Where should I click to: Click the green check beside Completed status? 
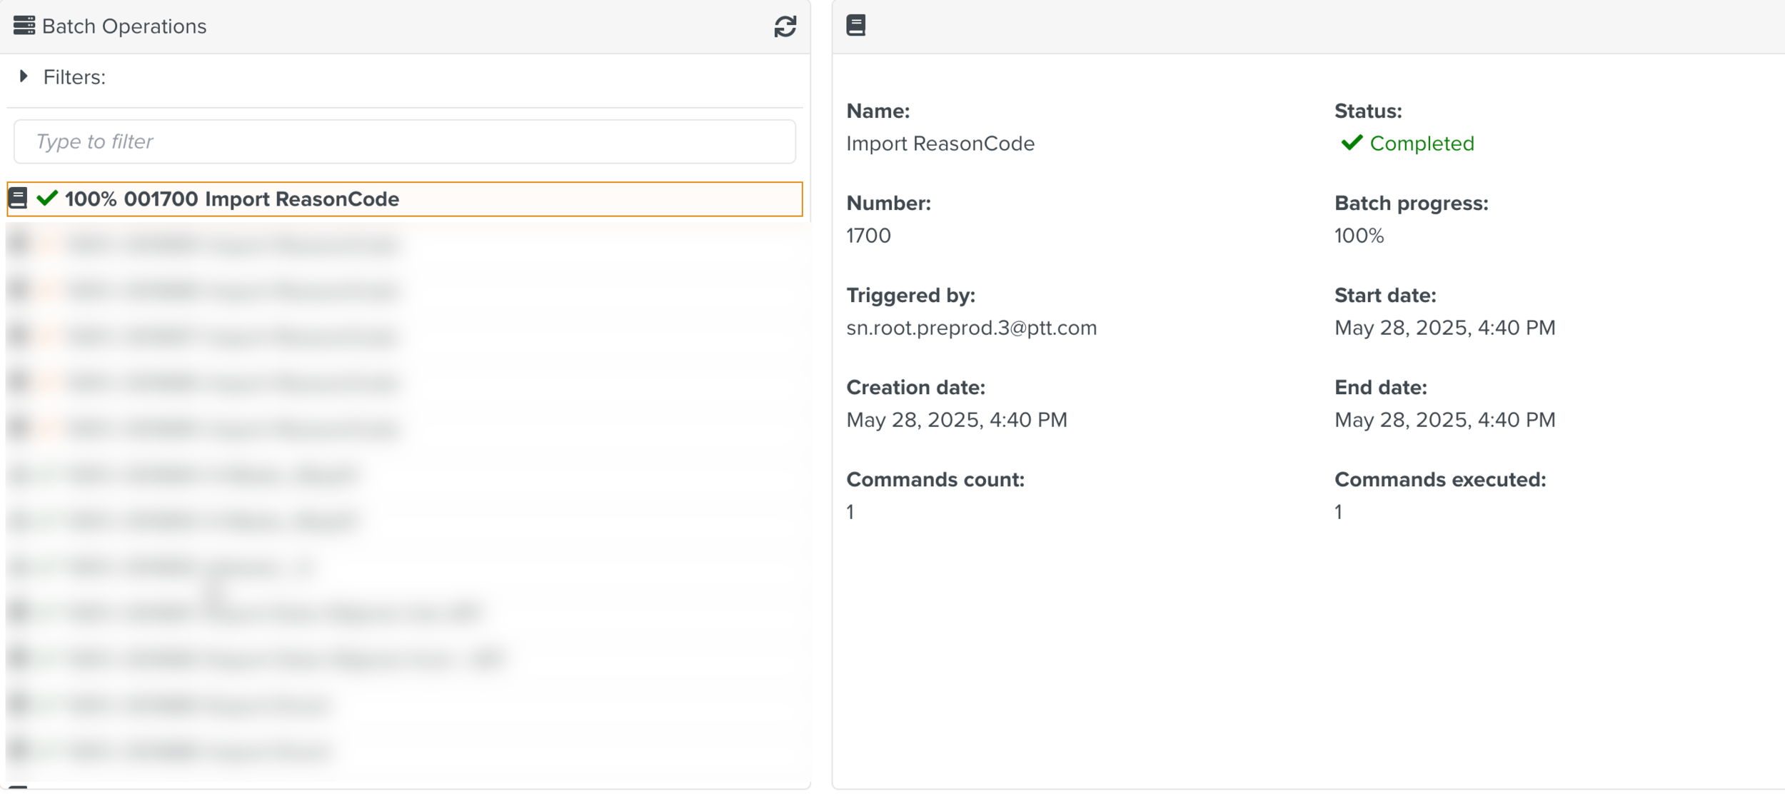[1351, 143]
